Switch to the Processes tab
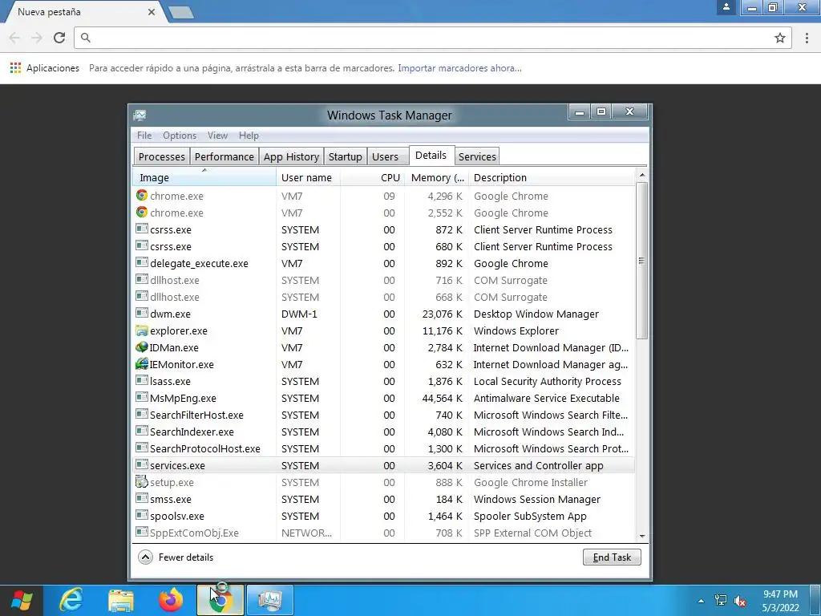This screenshot has height=616, width=821. (x=161, y=156)
